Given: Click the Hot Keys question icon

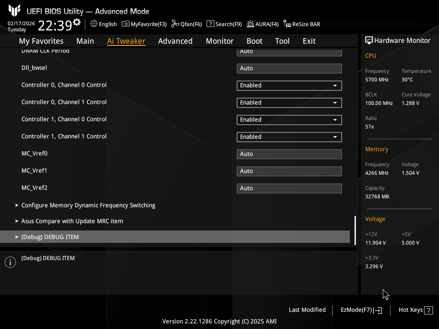Looking at the screenshot, I should [x=428, y=310].
